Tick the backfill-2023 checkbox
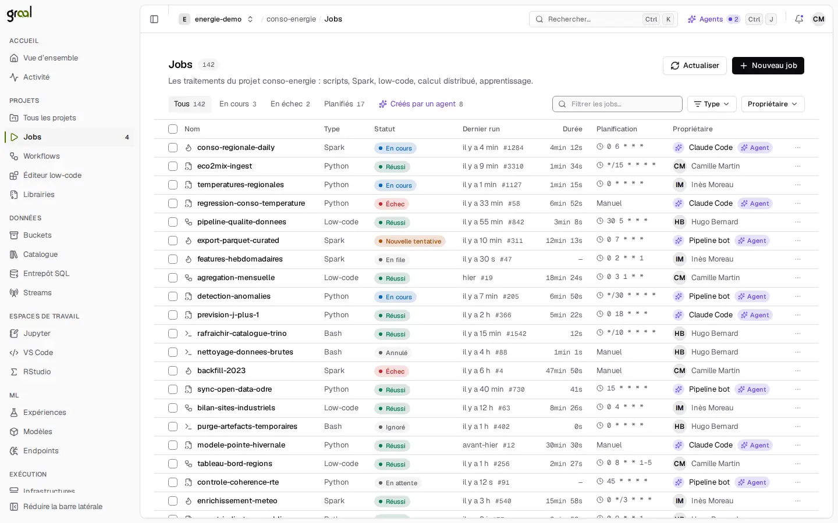 (173, 371)
